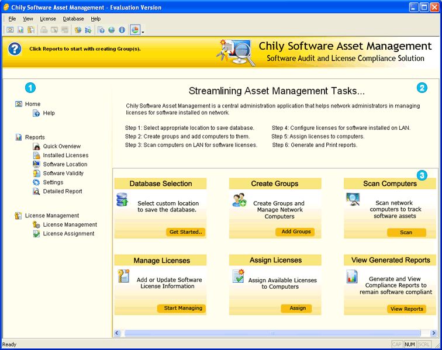The image size is (442, 350).
Task: Click the License Management key icon in toolbar
Action: point(31,30)
